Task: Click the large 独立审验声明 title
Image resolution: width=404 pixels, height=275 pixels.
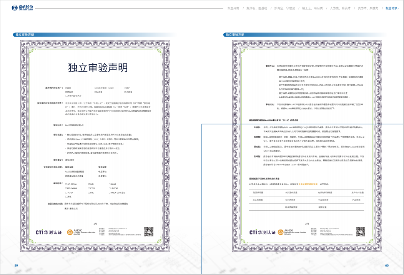Action: click(x=98, y=68)
